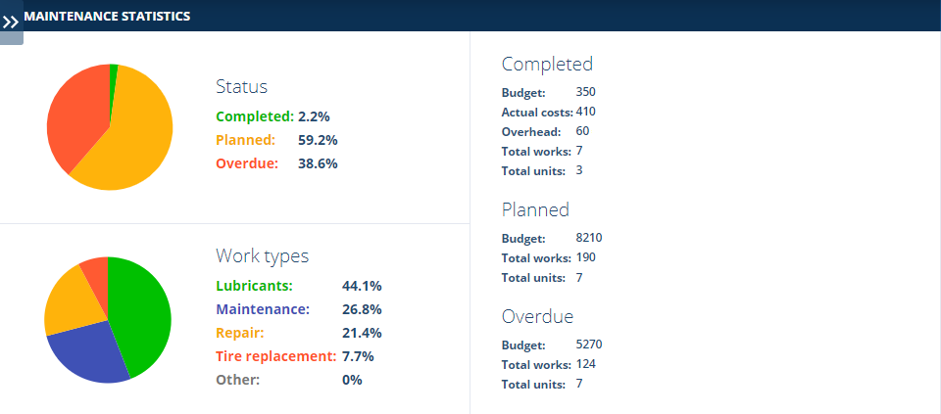Select the blue Maintenance slice in Work types pie
Screen dimensions: 941x414
[x=88, y=350]
